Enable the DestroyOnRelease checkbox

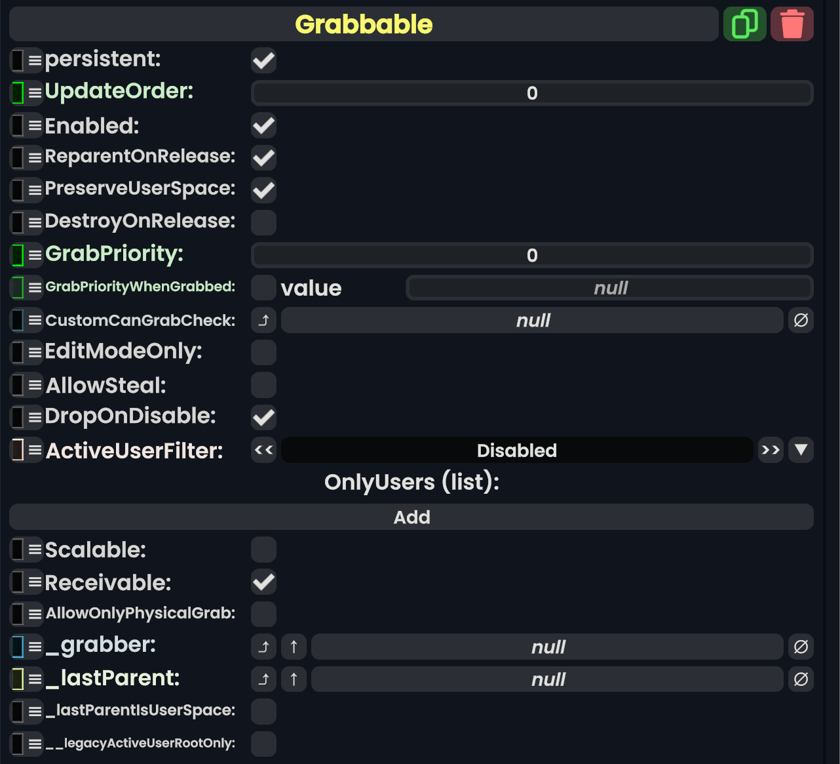(x=263, y=222)
